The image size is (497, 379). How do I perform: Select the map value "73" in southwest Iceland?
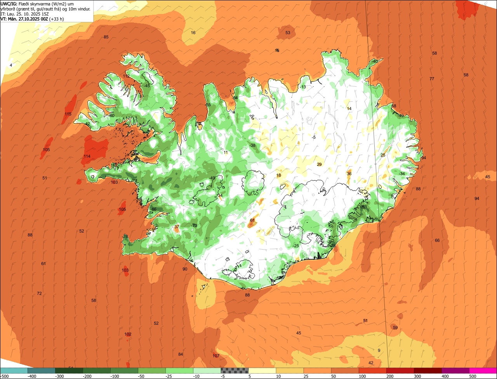pos(195,226)
